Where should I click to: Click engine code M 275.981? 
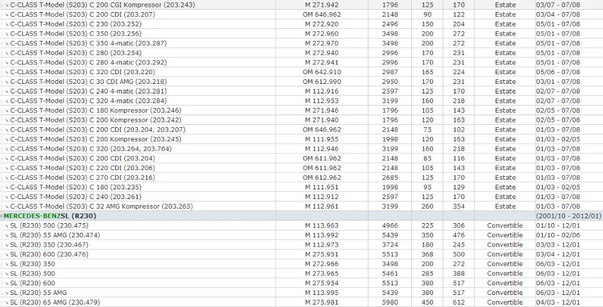click(x=322, y=302)
